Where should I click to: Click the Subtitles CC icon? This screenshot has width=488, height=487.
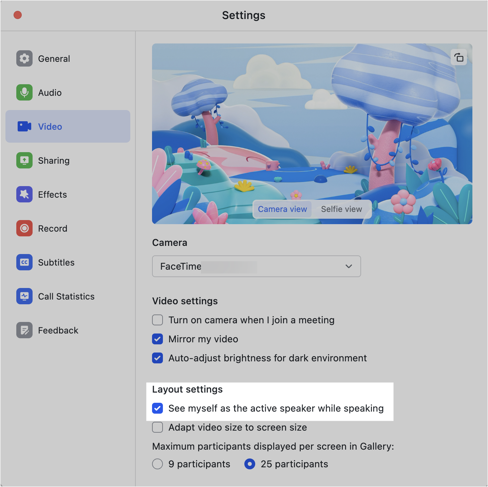24,262
